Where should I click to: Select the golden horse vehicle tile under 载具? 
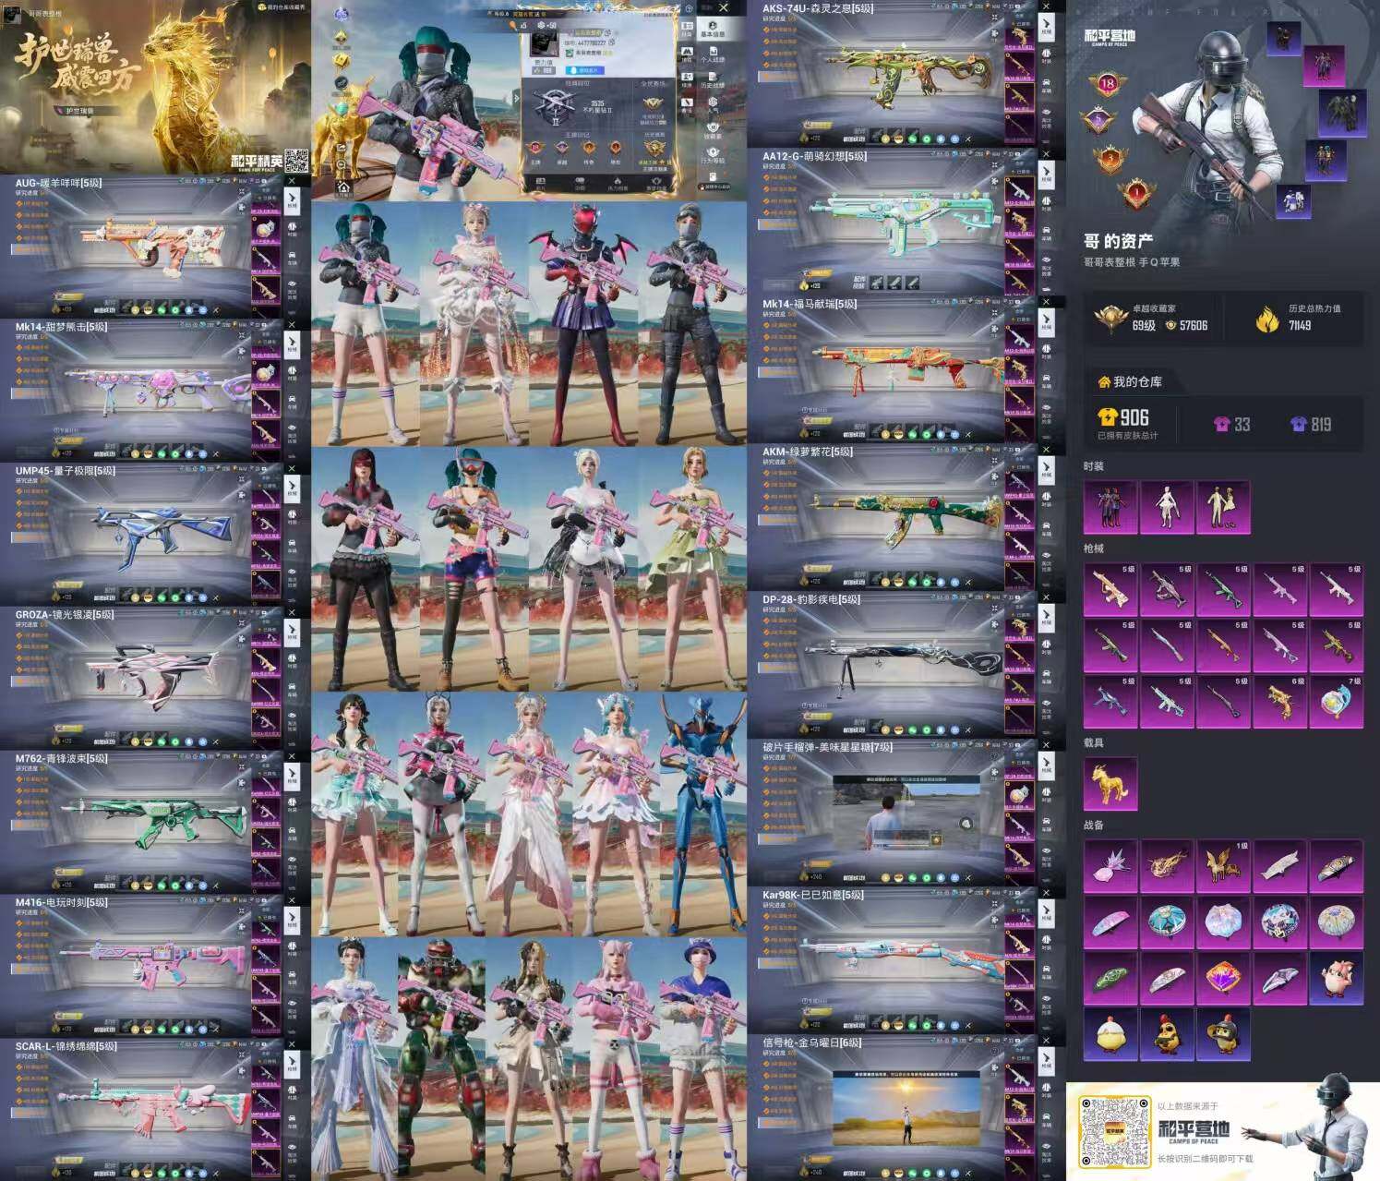point(1110,784)
